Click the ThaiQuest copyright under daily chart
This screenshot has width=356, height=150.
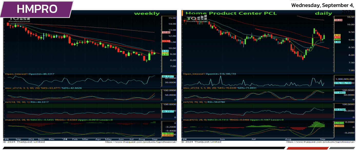[201, 142]
